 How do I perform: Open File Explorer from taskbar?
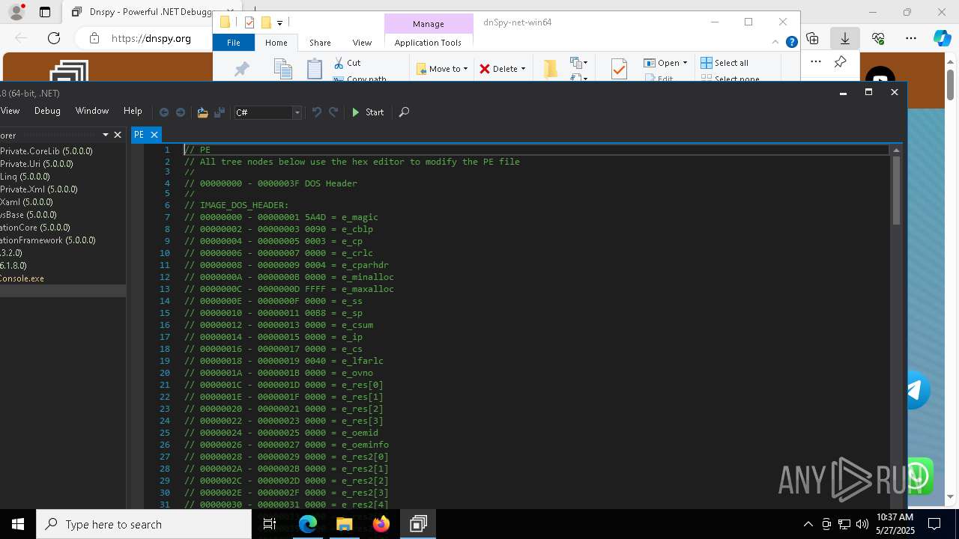pos(345,524)
